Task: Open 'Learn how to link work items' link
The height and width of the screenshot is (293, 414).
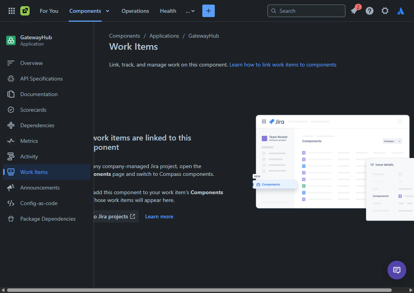Action: pos(283,65)
